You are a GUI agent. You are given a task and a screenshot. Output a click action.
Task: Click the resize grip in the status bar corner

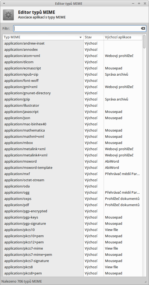[145, 281]
